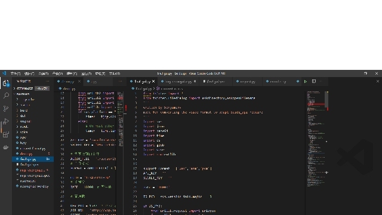Open the Run and Debug view
The image size is (382, 215).
pos(6,121)
